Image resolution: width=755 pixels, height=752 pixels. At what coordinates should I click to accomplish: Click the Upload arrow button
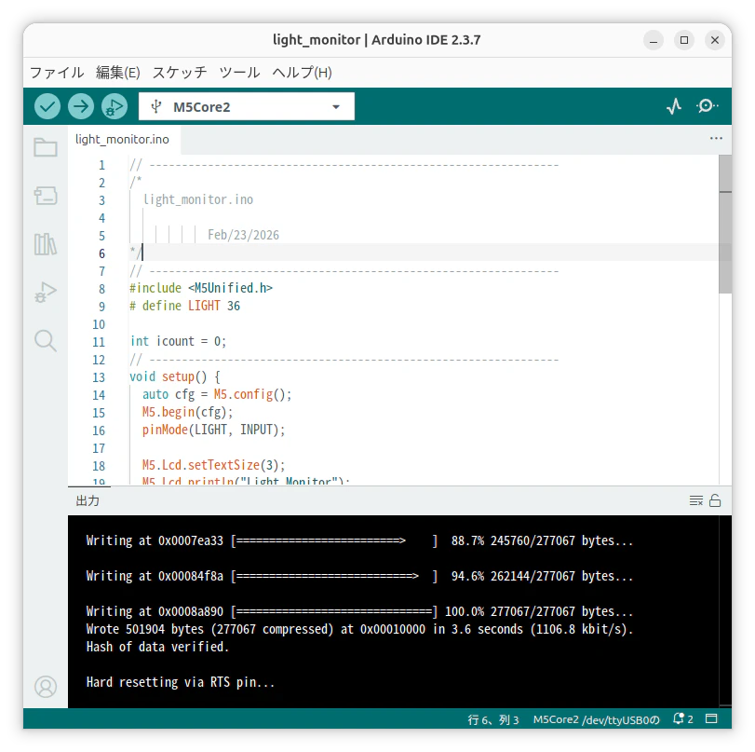point(81,106)
